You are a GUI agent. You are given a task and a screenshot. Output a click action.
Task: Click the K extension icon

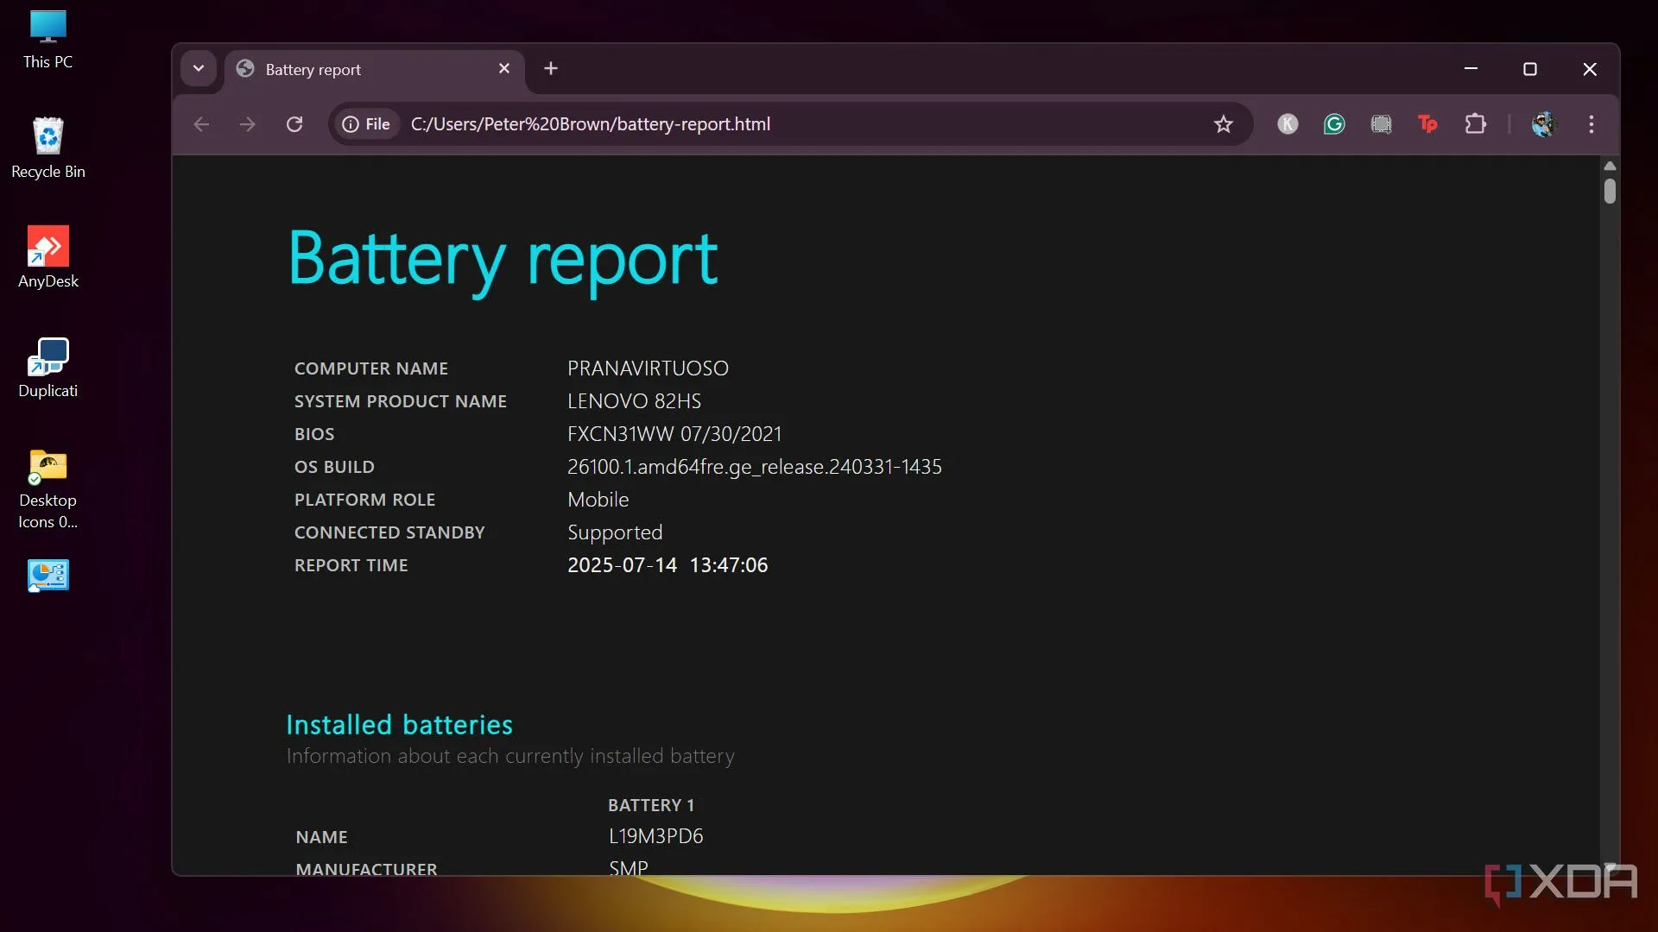[x=1288, y=124]
